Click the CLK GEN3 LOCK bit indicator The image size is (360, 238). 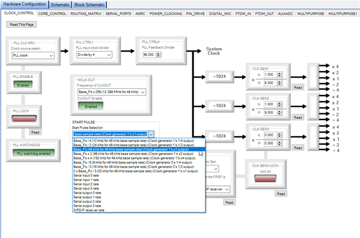[x=265, y=178]
